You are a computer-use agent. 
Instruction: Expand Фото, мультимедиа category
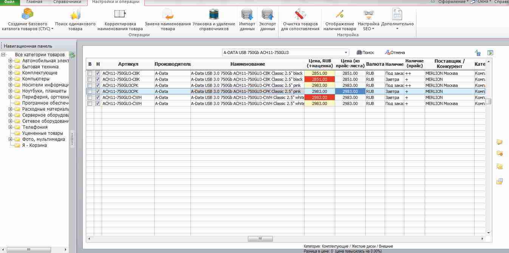[11, 139]
